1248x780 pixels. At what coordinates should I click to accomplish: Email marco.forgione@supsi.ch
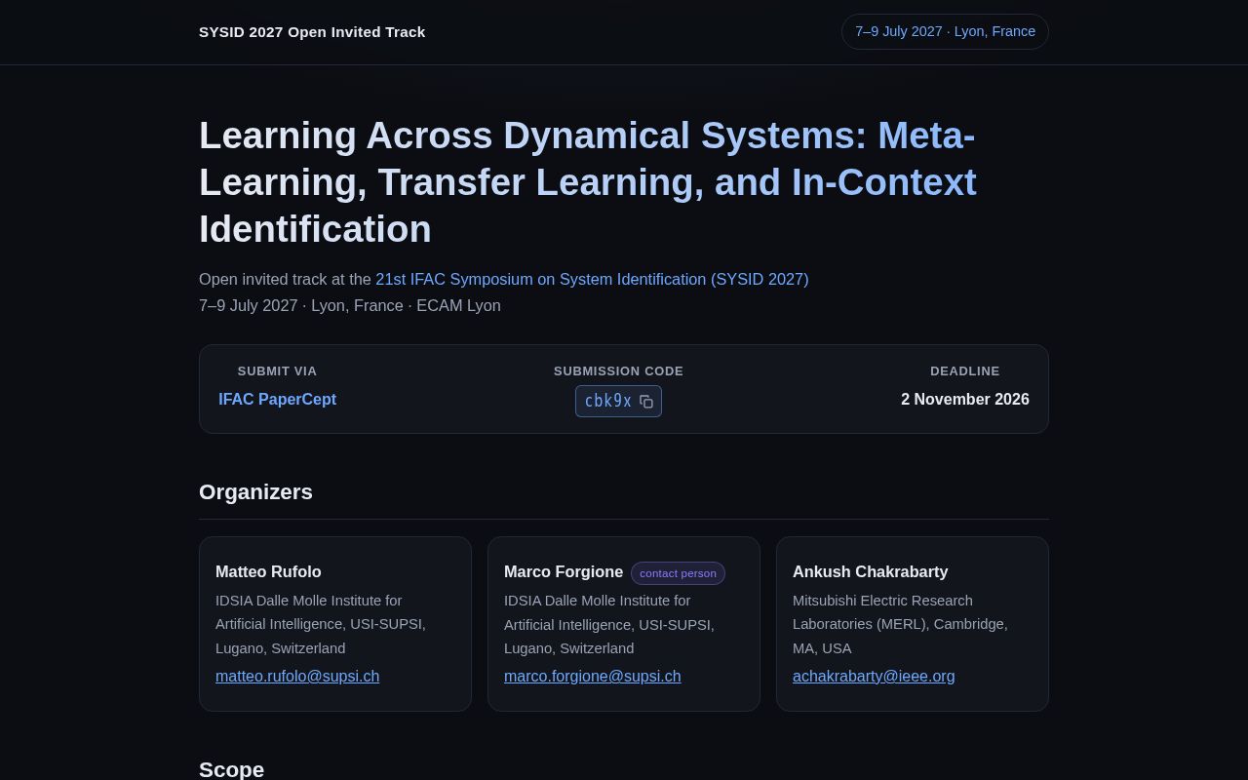click(593, 677)
